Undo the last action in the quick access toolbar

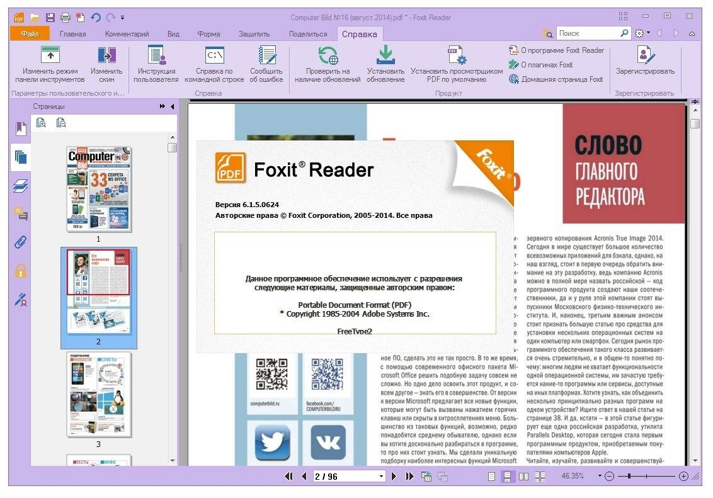(x=96, y=18)
